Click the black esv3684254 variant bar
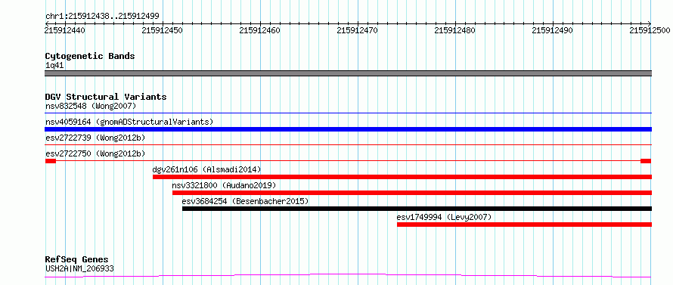This screenshot has width=673, height=285. coord(417,209)
